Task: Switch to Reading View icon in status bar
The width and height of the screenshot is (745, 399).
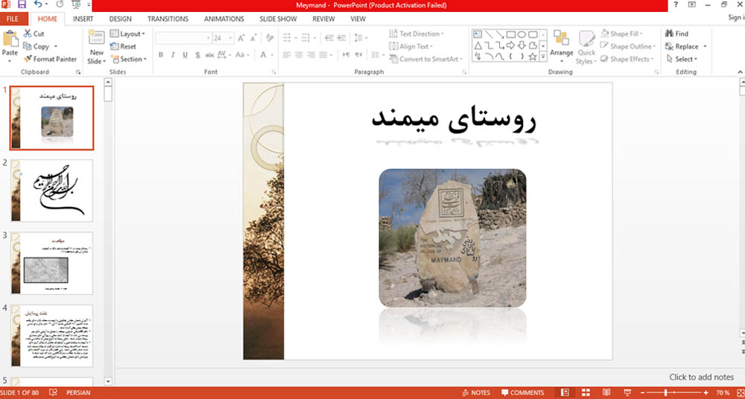Action: [606, 393]
